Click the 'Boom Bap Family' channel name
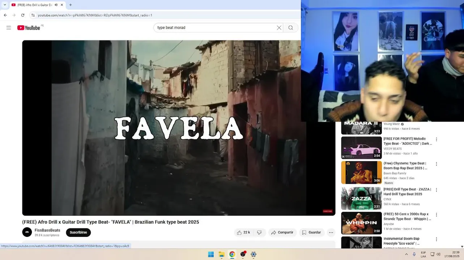The image size is (464, 260). click(x=395, y=173)
